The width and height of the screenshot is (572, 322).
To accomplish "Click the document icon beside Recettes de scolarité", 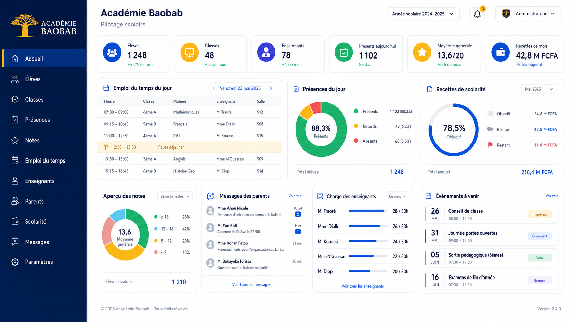I will [430, 89].
